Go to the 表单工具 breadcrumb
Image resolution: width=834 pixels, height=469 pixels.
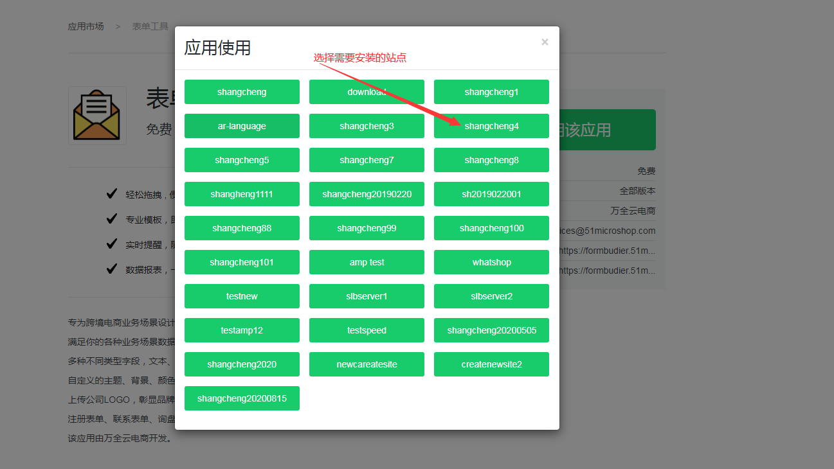click(150, 26)
